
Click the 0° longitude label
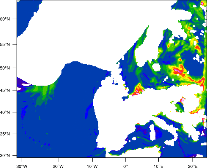(x=125, y=166)
